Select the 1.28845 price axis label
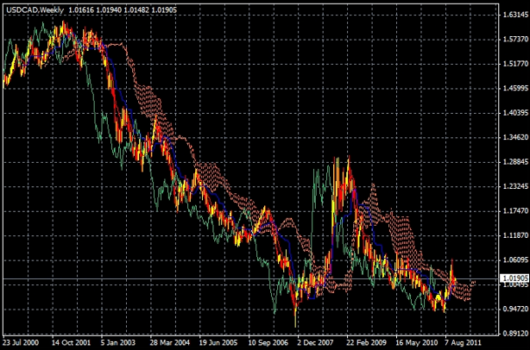This screenshot has width=530, height=350. tap(514, 162)
